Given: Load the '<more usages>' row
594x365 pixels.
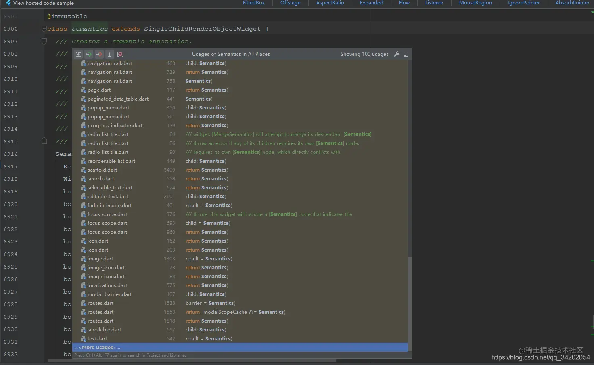Looking at the screenshot, I should [x=240, y=348].
